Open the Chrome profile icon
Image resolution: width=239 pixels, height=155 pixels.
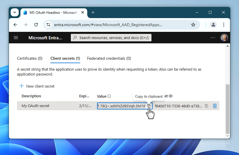tap(213, 25)
